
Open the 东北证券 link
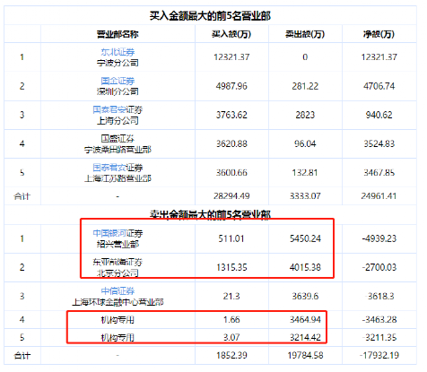pos(118,52)
